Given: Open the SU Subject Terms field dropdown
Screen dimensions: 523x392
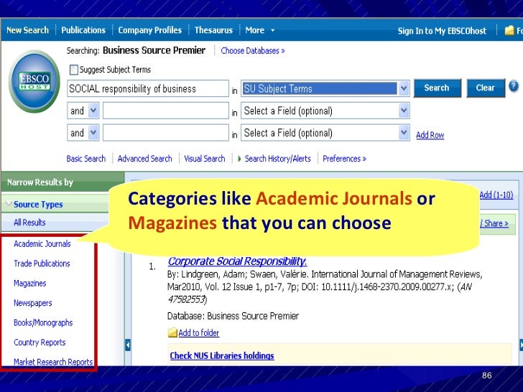Looking at the screenshot, I should tap(404, 88).
